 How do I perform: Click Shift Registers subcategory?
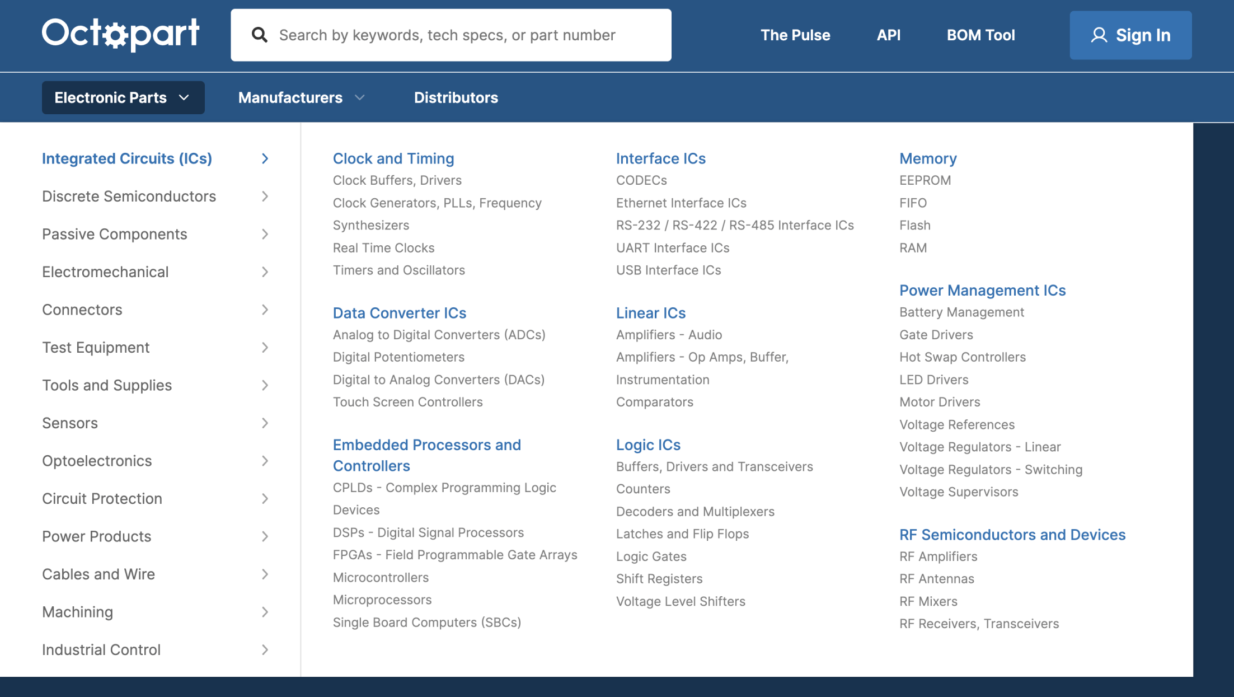[659, 579]
